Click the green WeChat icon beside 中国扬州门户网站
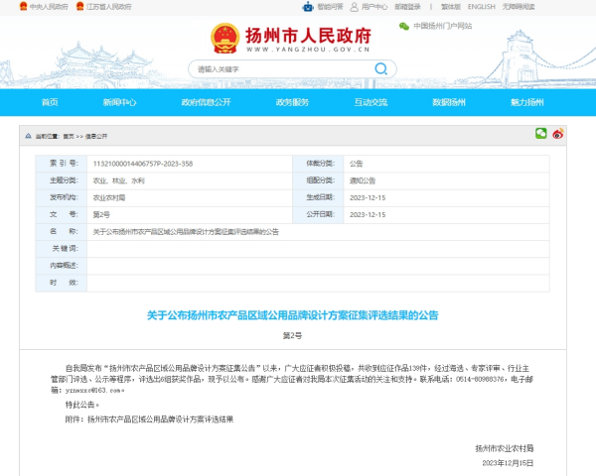The height and width of the screenshot is (476, 596). [404, 26]
